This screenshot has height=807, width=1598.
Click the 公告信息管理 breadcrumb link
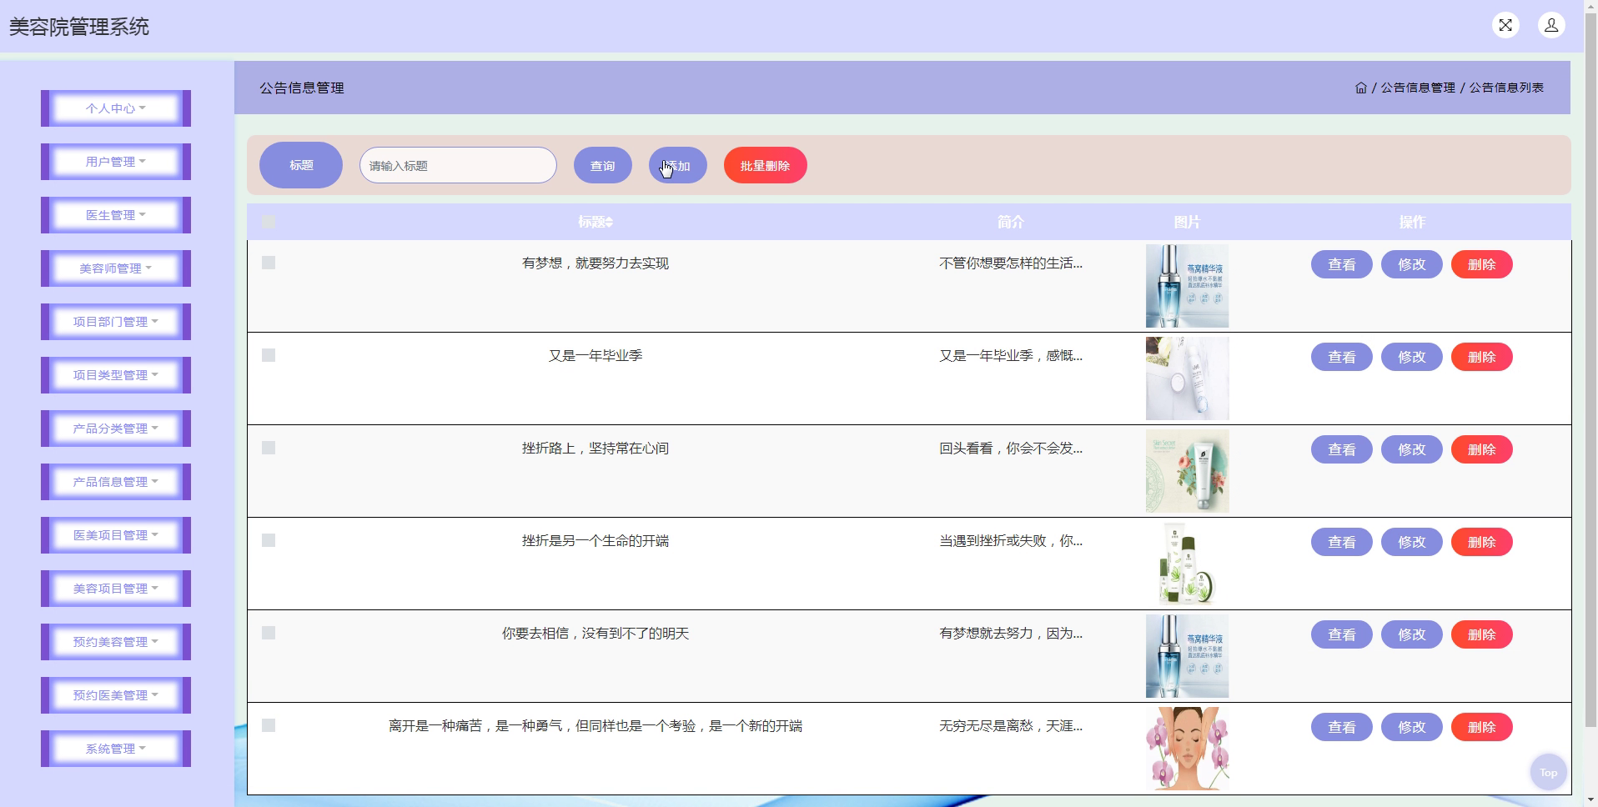click(1418, 88)
